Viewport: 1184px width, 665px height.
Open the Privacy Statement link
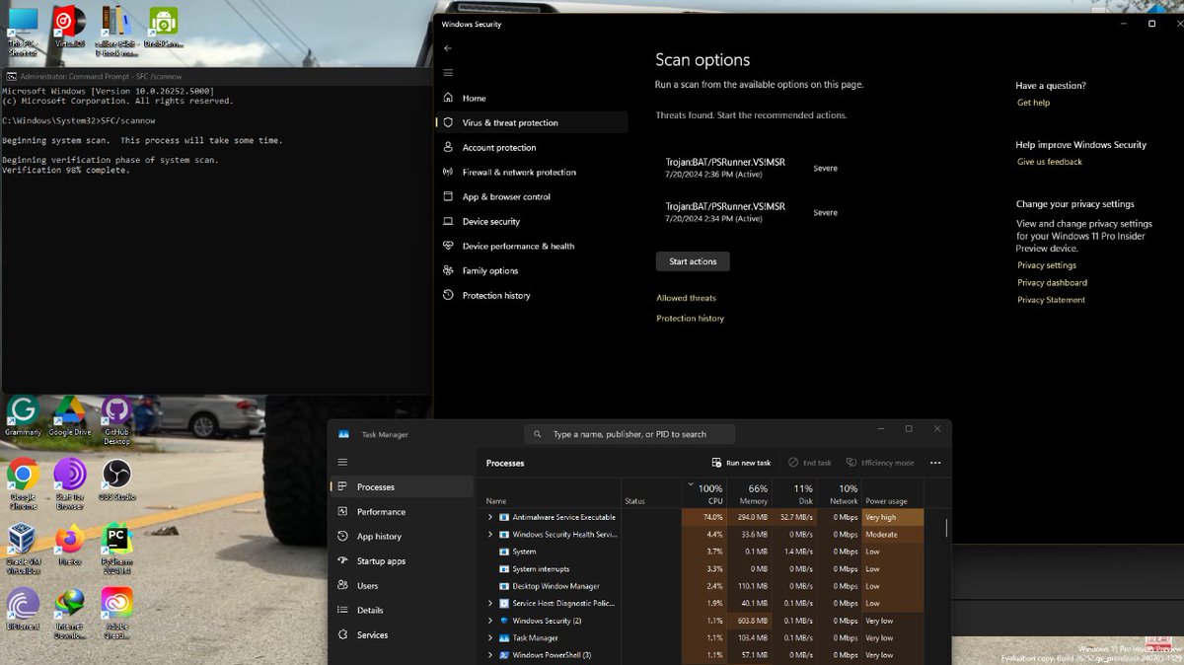[1051, 300]
